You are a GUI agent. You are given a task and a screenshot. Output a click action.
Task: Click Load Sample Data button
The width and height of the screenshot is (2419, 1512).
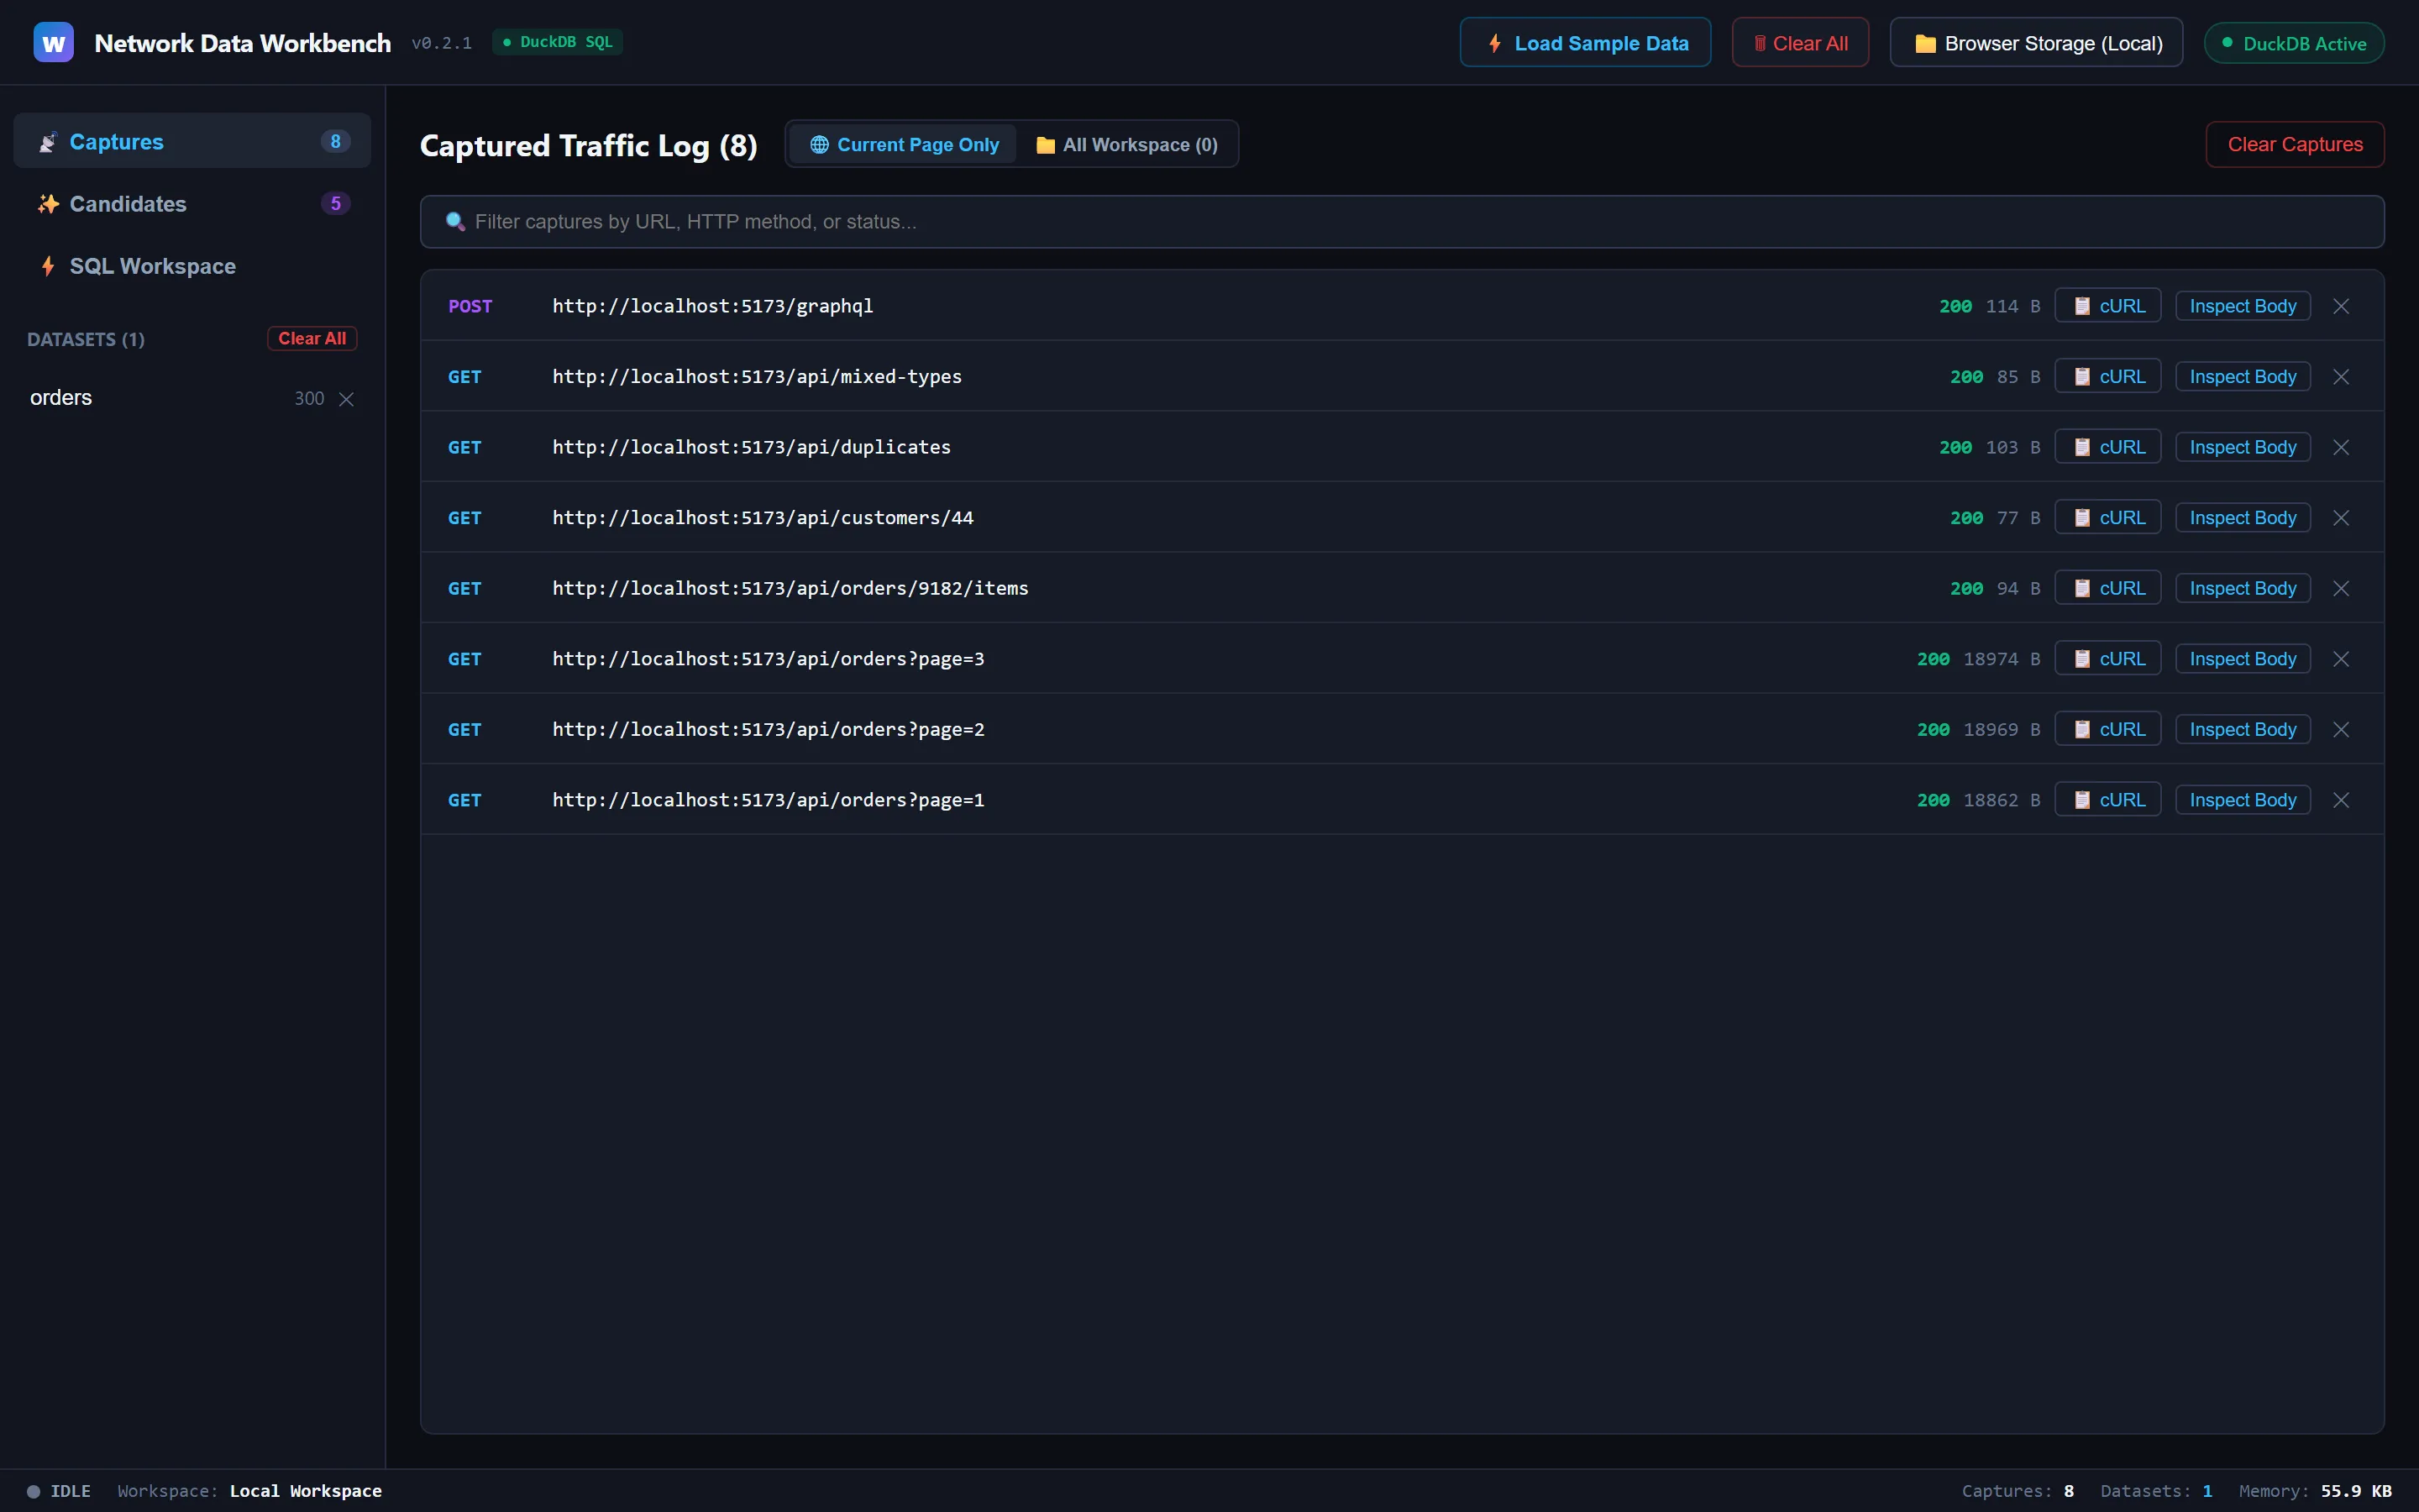click(1585, 43)
